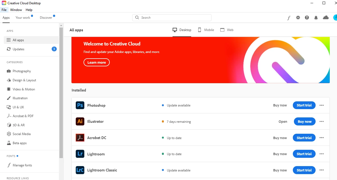The width and height of the screenshot is (337, 180).
Task: Click the help question mark icon
Action: (307, 18)
